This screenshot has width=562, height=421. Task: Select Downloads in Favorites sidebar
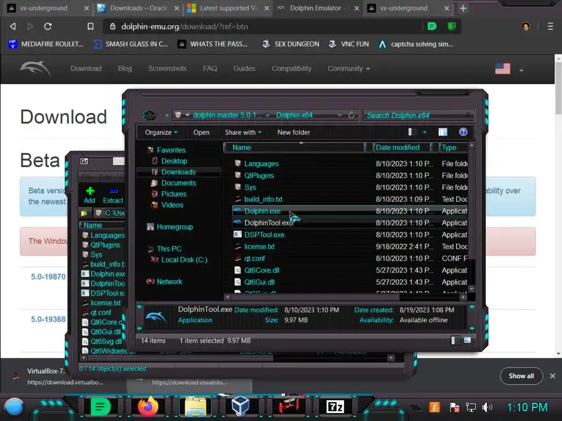178,172
